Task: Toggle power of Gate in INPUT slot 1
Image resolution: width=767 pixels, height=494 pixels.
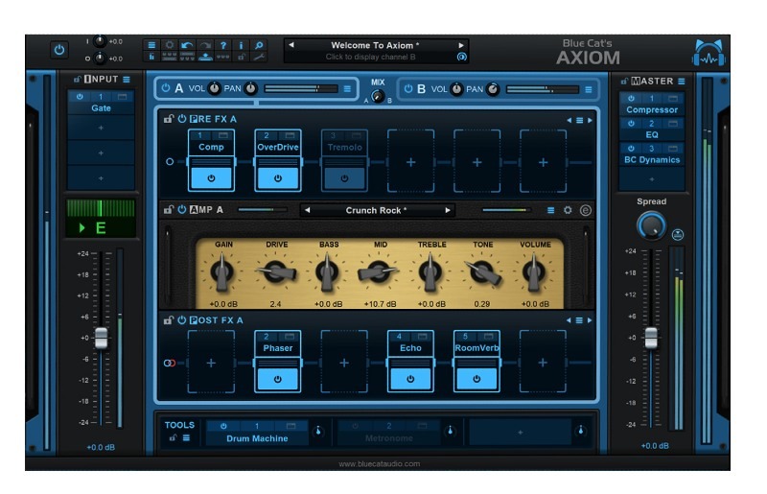Action: point(80,97)
